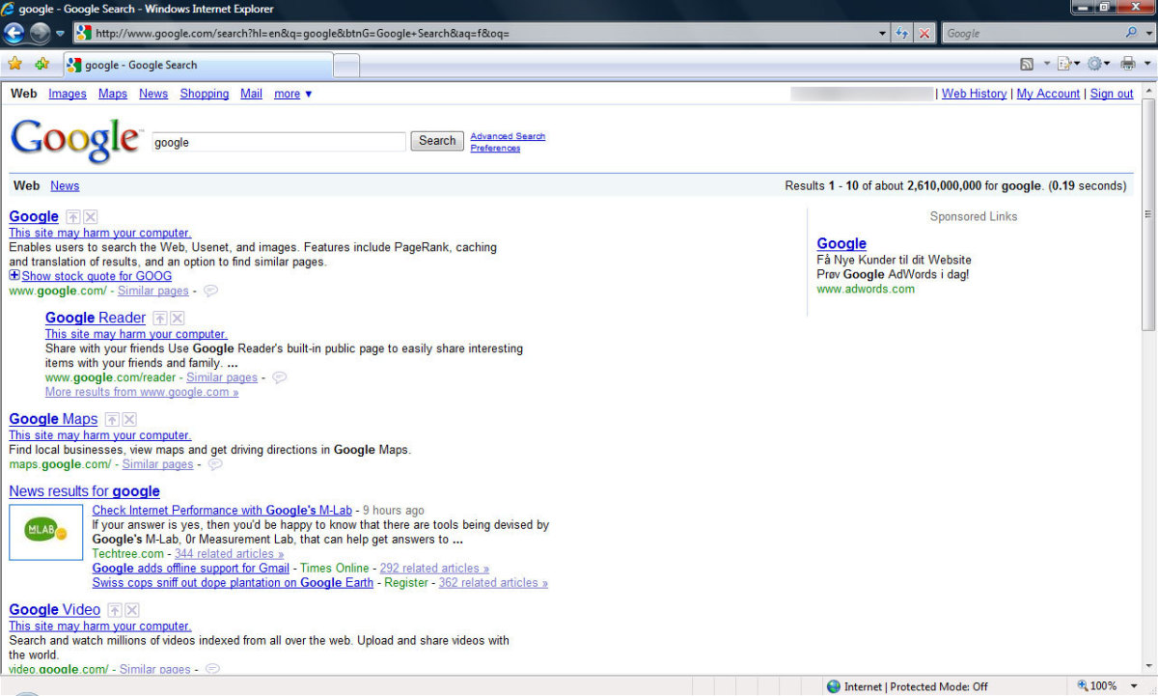The image size is (1158, 696).
Task: Open the 'News results for google' heading link
Action: tap(84, 491)
